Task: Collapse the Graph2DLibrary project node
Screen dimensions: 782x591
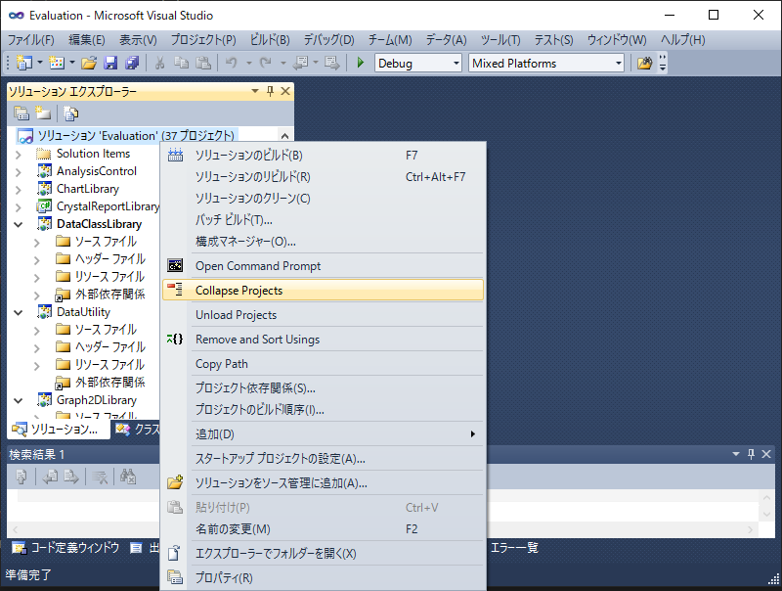Action: click(19, 401)
